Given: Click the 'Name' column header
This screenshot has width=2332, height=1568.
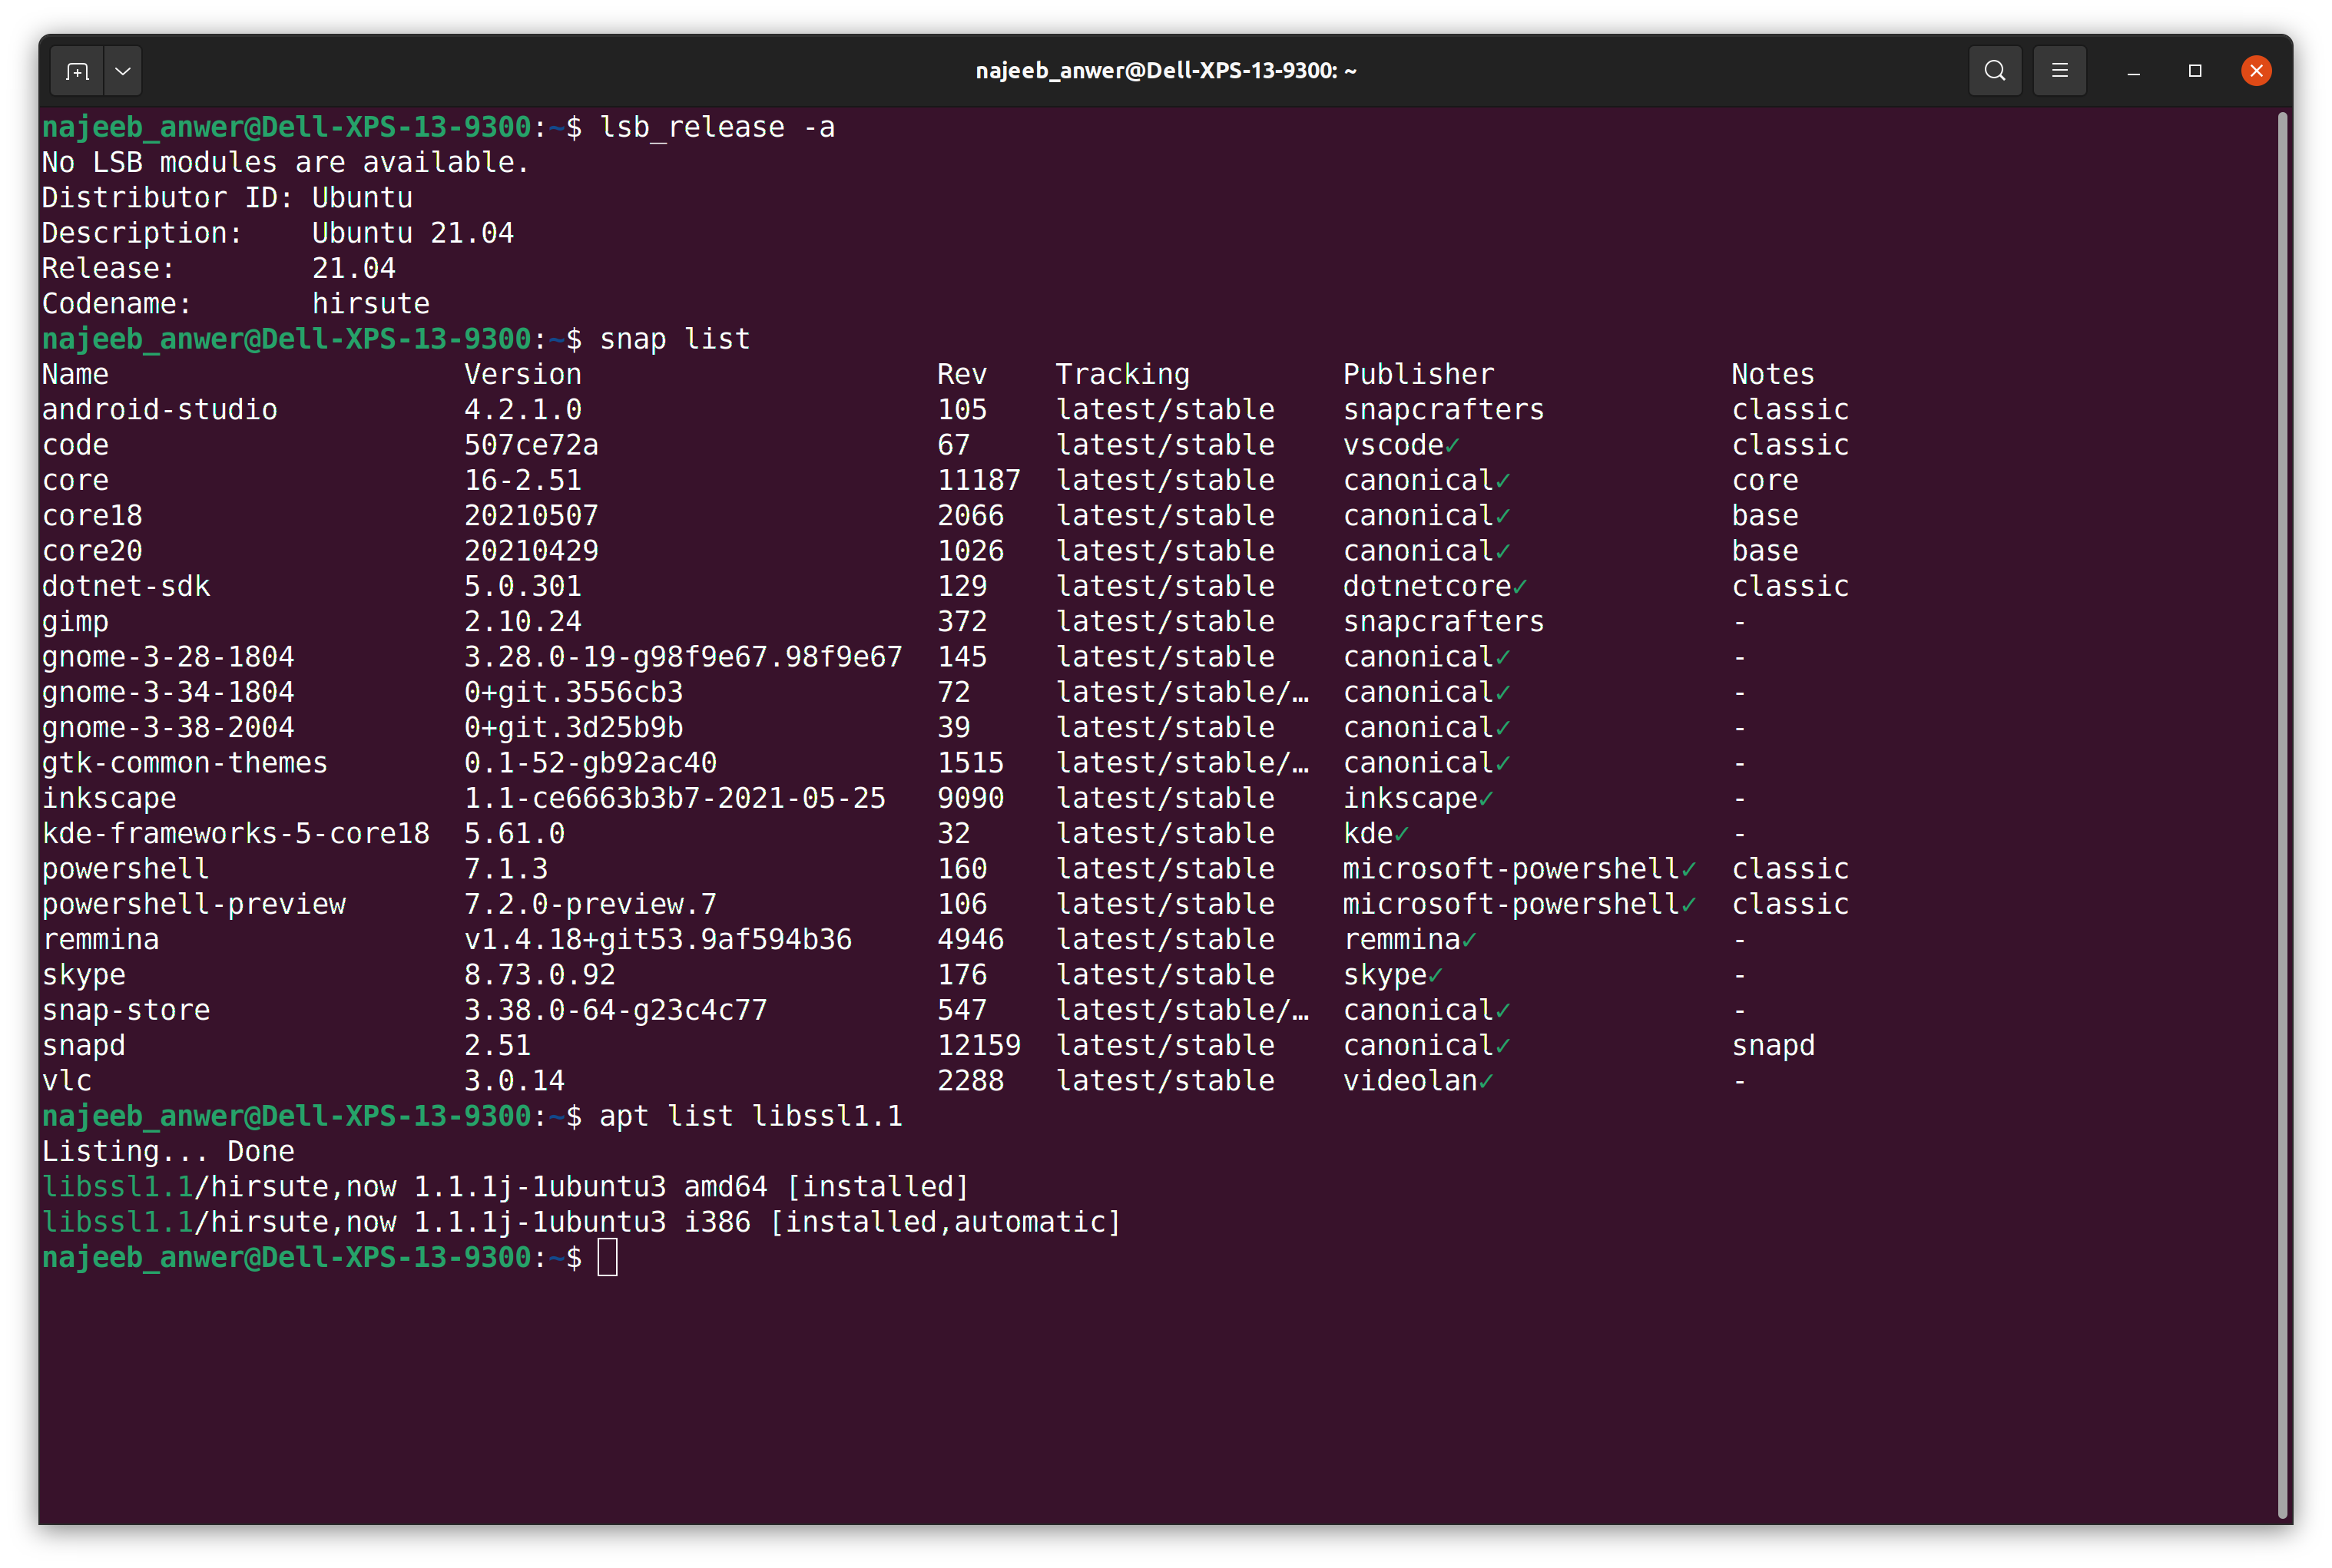Looking at the screenshot, I should pyautogui.click(x=75, y=374).
